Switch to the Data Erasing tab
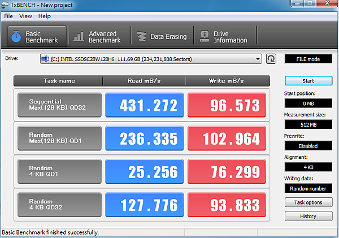This screenshot has height=238, width=339. [162, 36]
